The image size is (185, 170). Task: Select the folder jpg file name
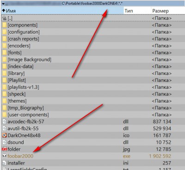(x=14, y=149)
